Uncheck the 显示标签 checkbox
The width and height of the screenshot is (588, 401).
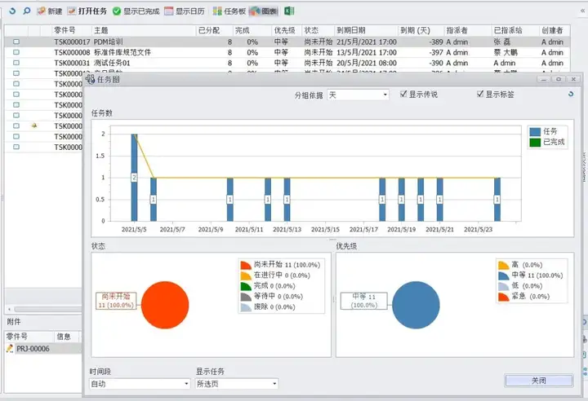480,94
